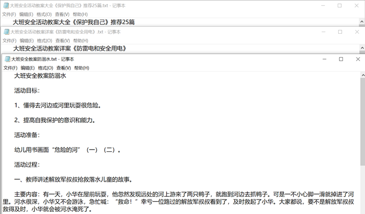Open 查看(V) menu in 保护我自己 window

[62, 14]
